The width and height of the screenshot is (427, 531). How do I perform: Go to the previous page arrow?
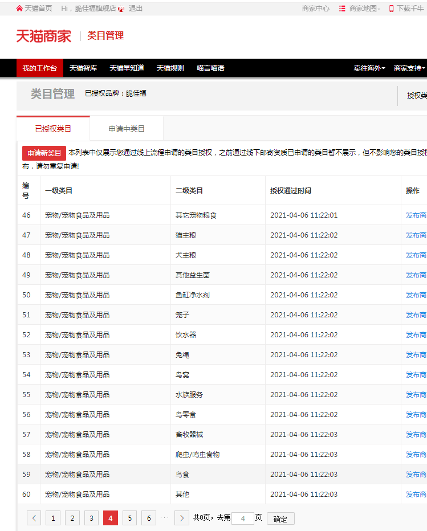click(34, 518)
